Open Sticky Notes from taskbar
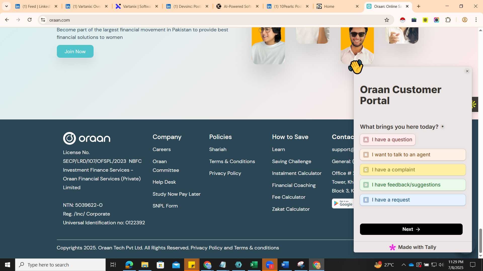 point(192,265)
